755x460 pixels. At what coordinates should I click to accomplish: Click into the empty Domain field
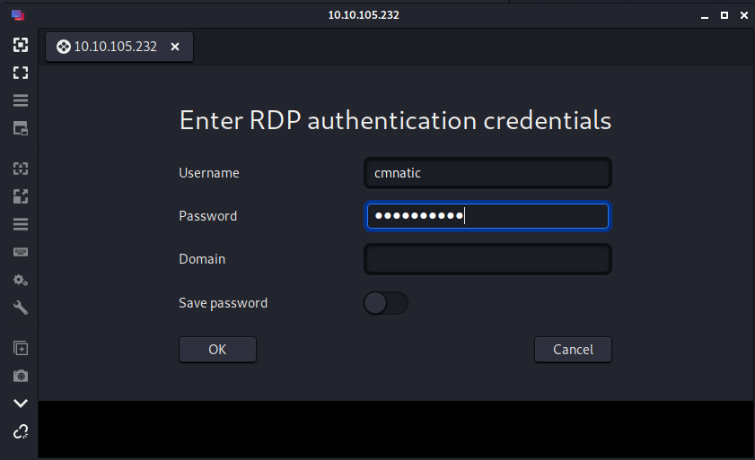click(x=487, y=259)
